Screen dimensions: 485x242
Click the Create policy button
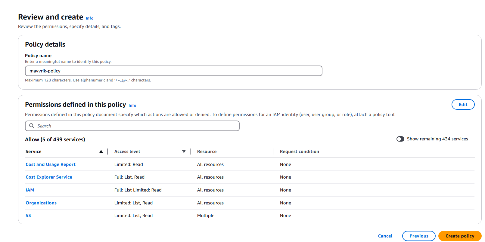pyautogui.click(x=459, y=236)
